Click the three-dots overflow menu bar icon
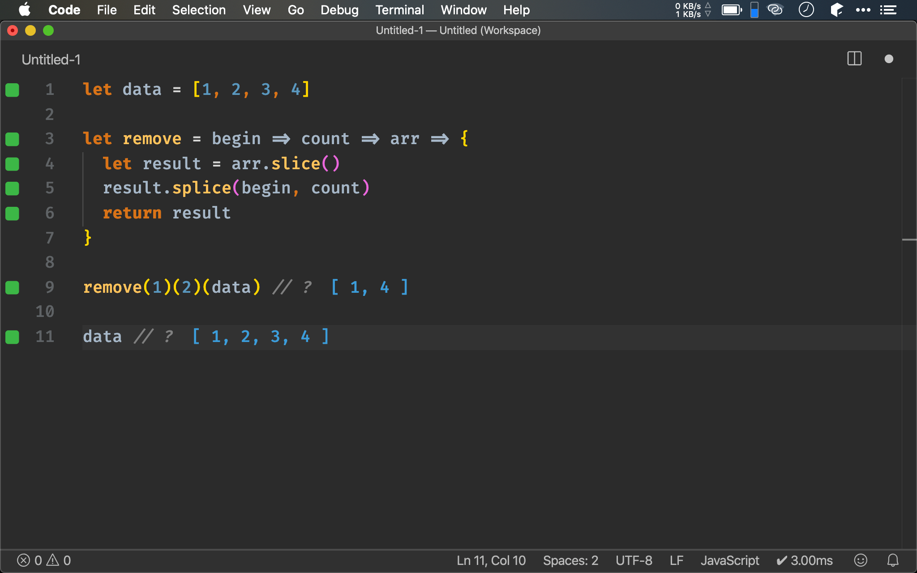917x573 pixels. [863, 10]
